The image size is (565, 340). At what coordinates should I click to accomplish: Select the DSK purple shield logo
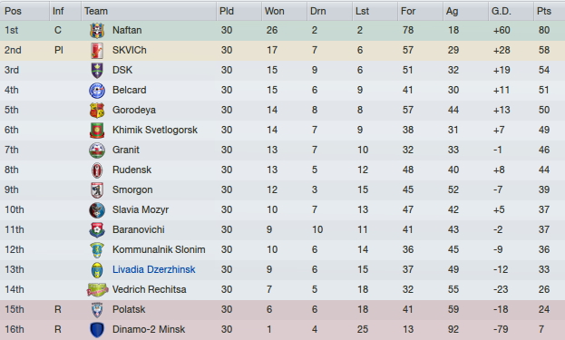[x=97, y=71]
